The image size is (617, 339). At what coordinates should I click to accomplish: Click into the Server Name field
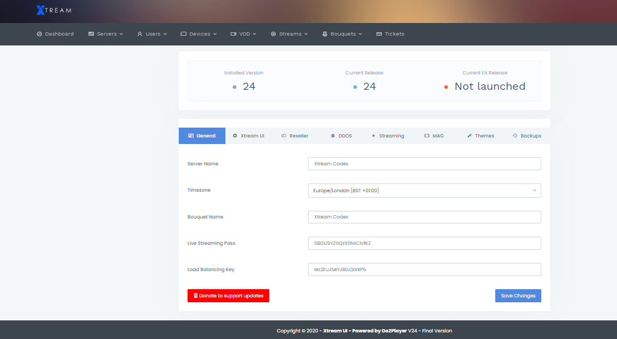[x=424, y=164]
